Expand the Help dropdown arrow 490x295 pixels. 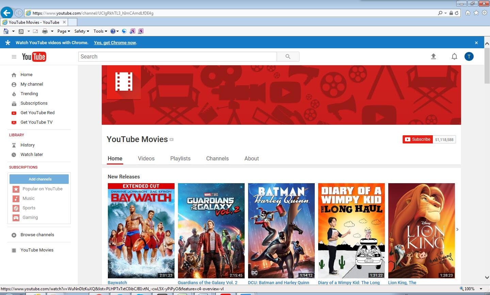(x=118, y=31)
